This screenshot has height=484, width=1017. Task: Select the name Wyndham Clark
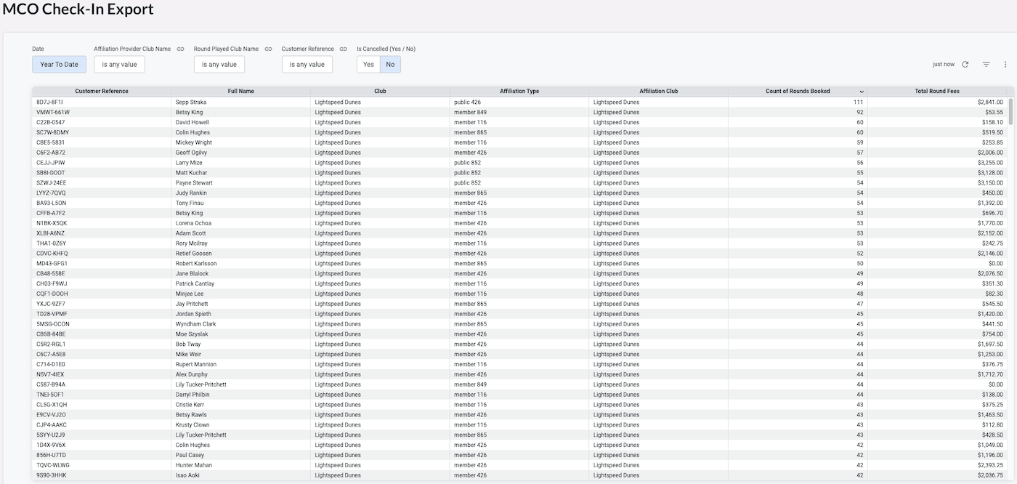195,324
